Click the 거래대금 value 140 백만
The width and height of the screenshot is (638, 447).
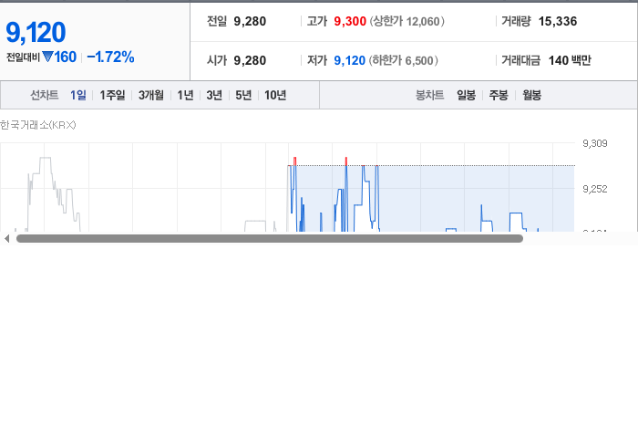click(570, 60)
